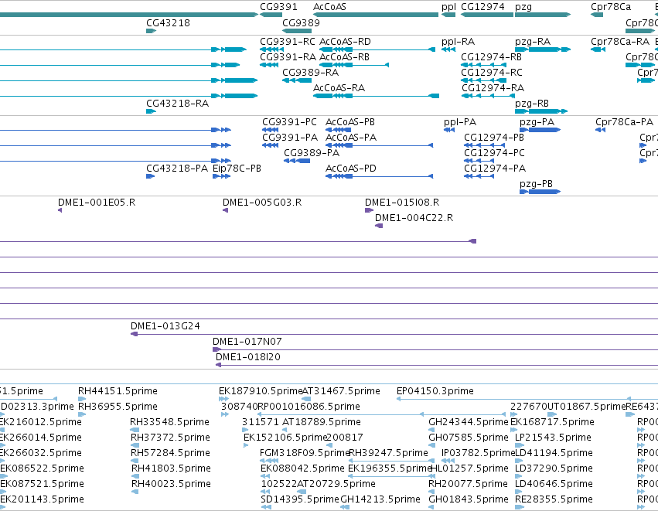This screenshot has width=658, height=511.
Task: Select transcript CG9391-RA
Action: (269, 65)
